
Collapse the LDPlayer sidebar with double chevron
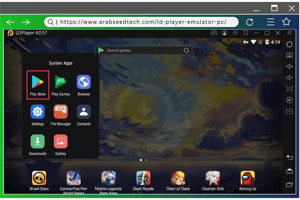pyautogui.click(x=289, y=33)
